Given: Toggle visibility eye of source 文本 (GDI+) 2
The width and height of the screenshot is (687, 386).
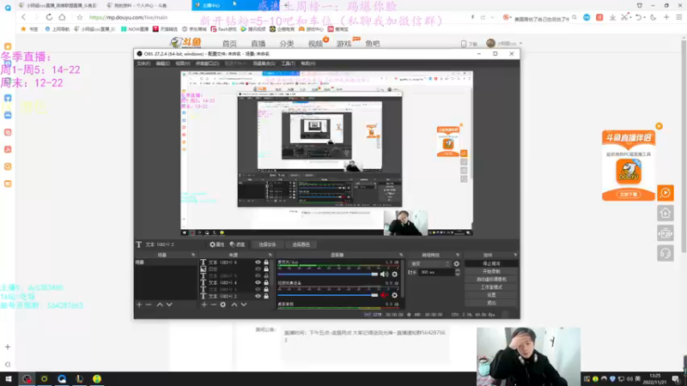Looking at the screenshot, I should pos(258,296).
